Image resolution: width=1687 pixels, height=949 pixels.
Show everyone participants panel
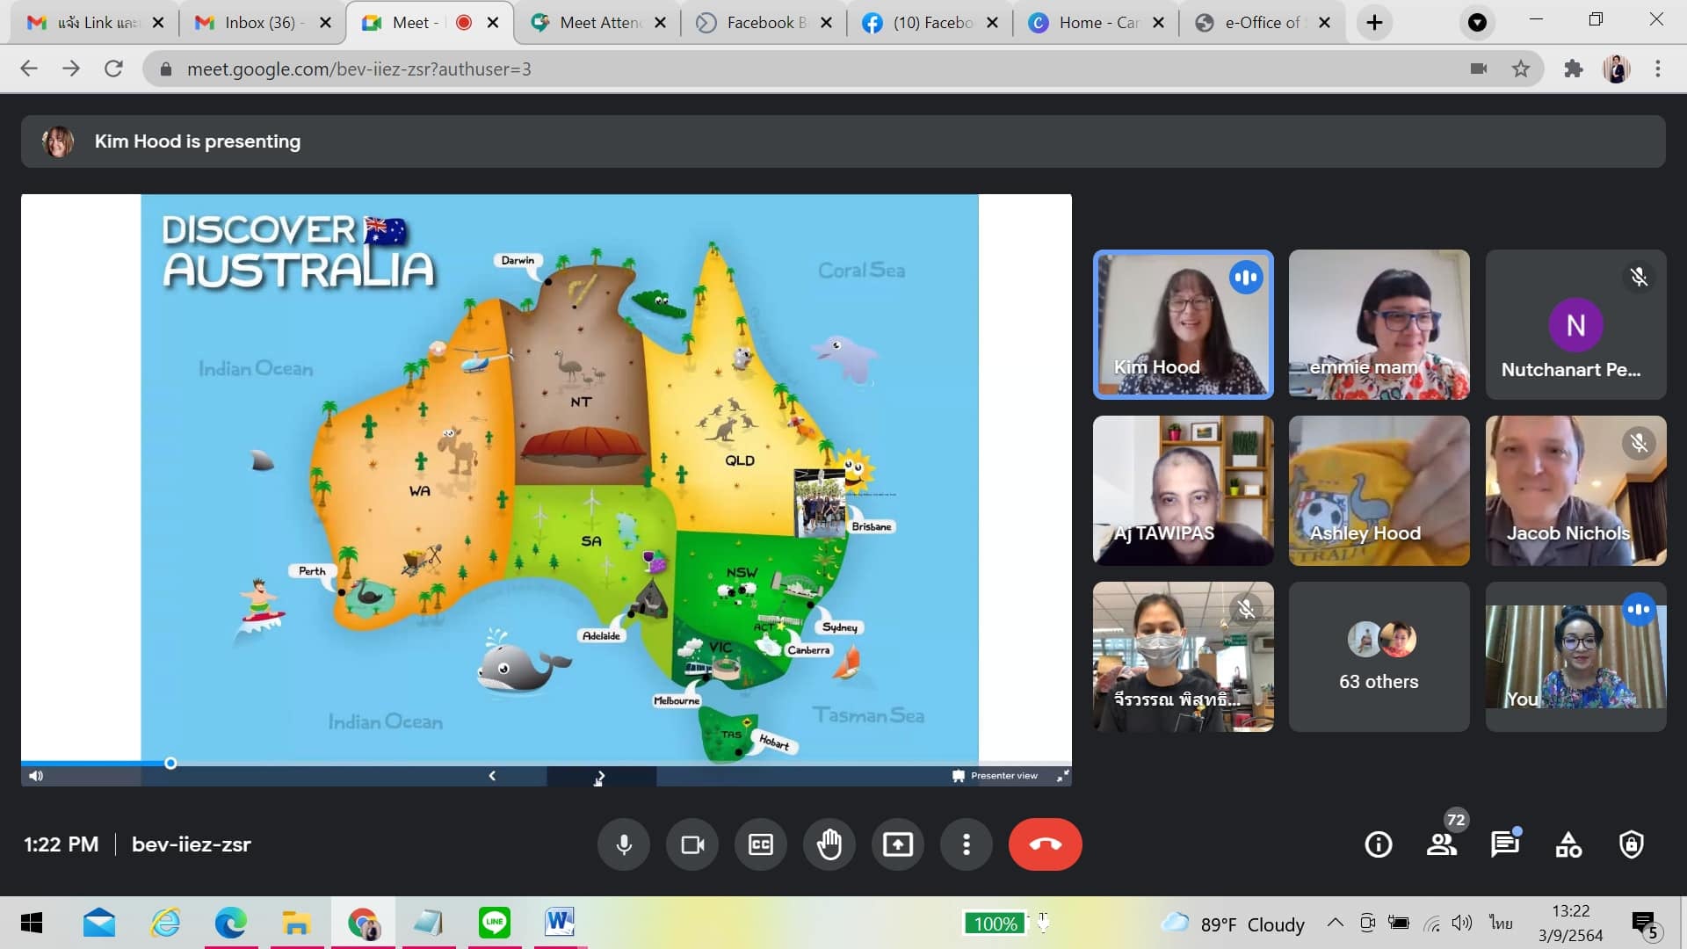(x=1441, y=844)
